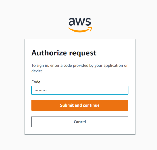Click the word "Authorize" in the heading
Image resolution: width=157 pixels, height=150 pixels.
(49, 53)
